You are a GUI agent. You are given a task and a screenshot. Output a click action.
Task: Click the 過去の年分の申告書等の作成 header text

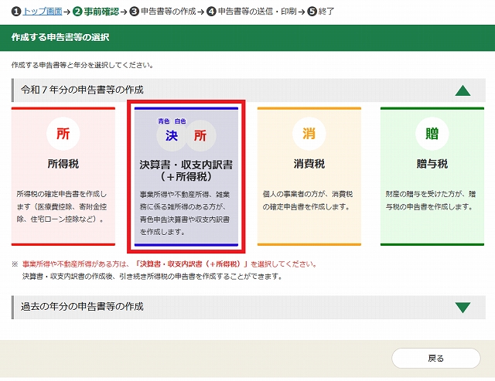[x=82, y=307]
